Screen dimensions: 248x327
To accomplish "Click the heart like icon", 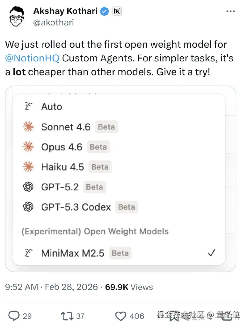I will [120, 316].
